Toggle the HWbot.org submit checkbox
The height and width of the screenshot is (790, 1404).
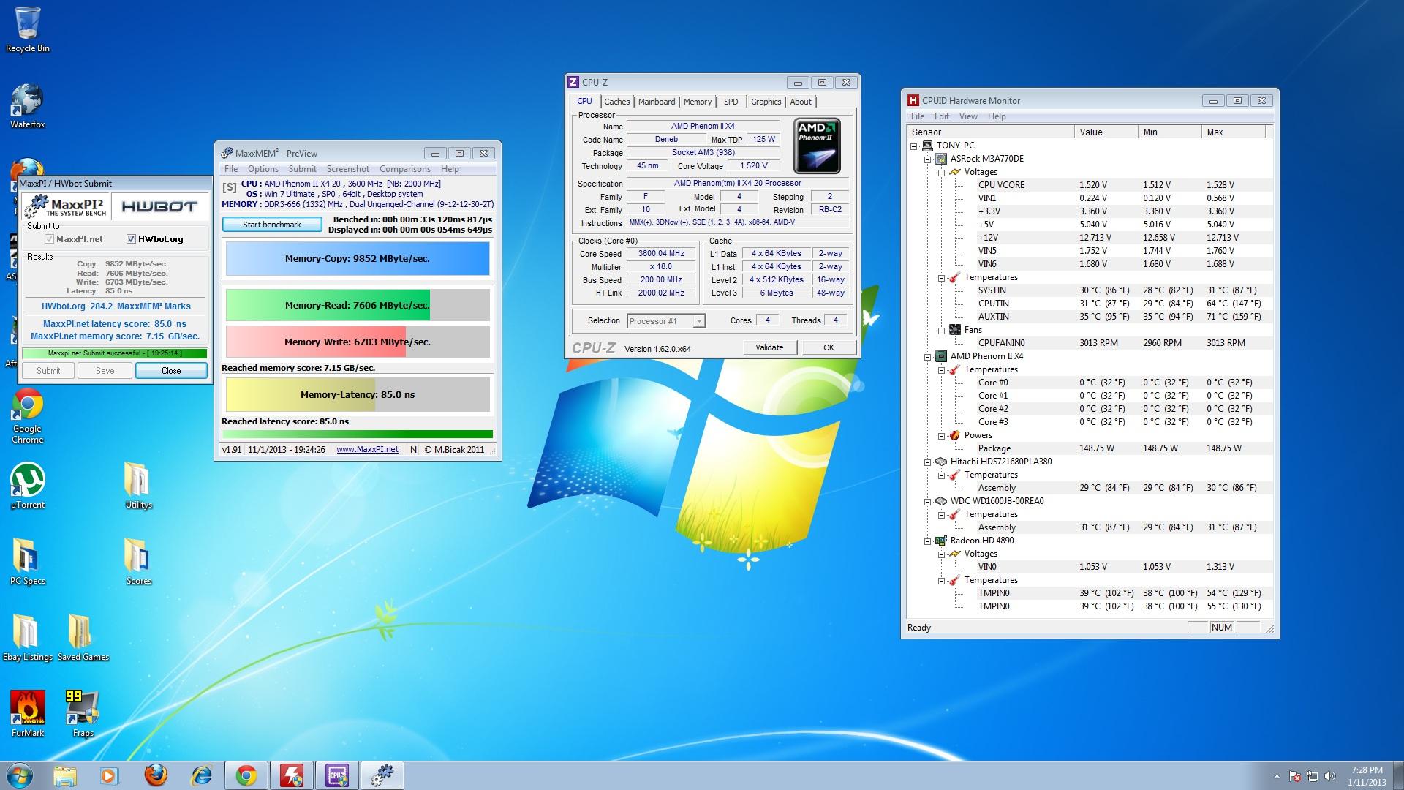point(131,239)
